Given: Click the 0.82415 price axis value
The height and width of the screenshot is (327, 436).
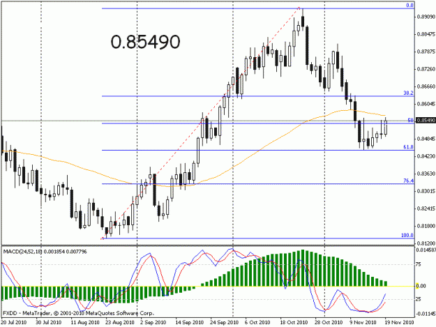Looking at the screenshot, I should (x=426, y=208).
